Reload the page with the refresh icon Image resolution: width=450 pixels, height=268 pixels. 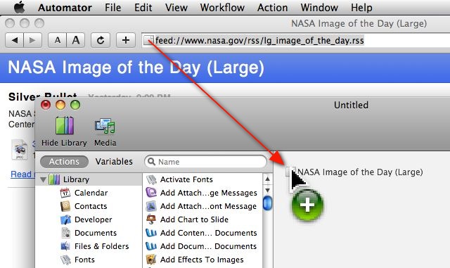tap(101, 40)
